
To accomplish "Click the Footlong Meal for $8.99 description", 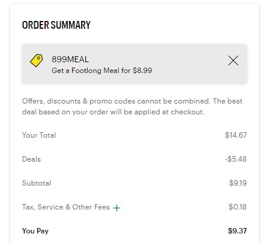I will (x=102, y=71).
